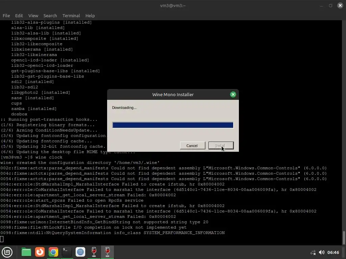The width and height of the screenshot is (346, 259).
Task: Launch Chrome from the taskbar
Action: coord(53,252)
